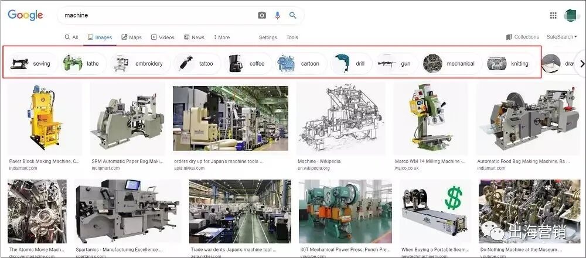Submit search with magnifier icon

(x=292, y=15)
